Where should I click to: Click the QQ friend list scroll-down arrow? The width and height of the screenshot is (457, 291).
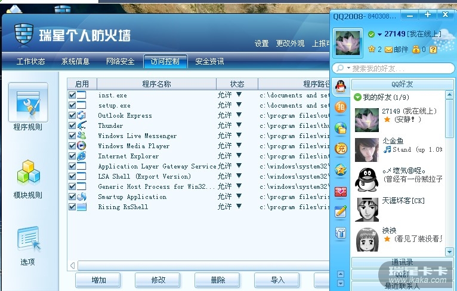pos(449,252)
